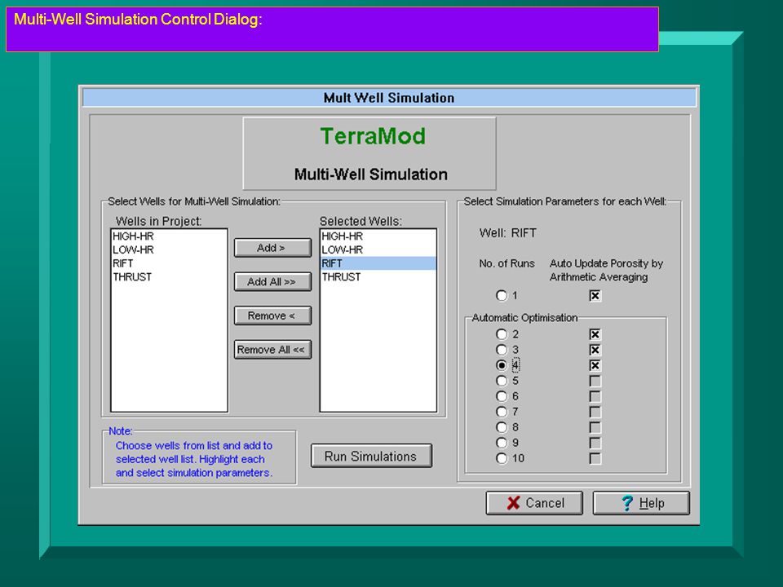Screen dimensions: 783x587
Task: Enable porosity update checkbox for run 9
Action: pyautogui.click(x=595, y=443)
